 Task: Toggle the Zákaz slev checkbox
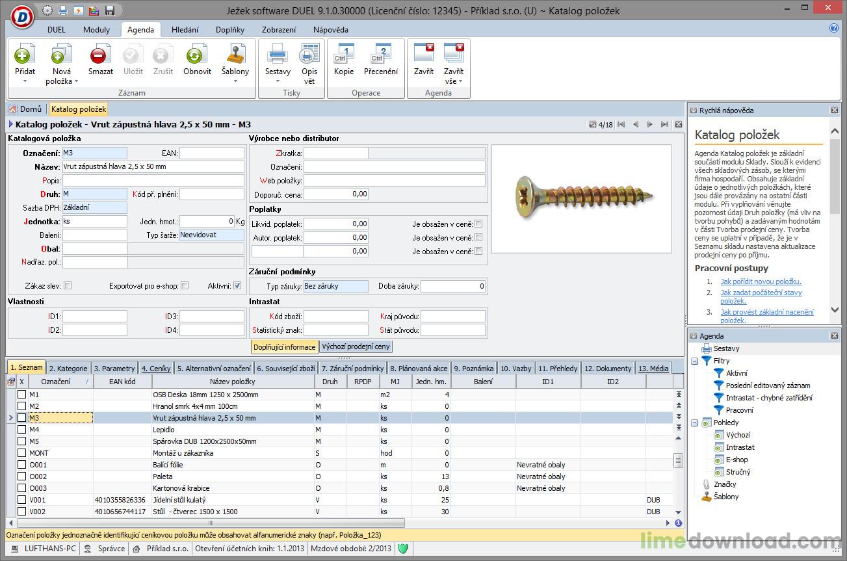[x=68, y=285]
